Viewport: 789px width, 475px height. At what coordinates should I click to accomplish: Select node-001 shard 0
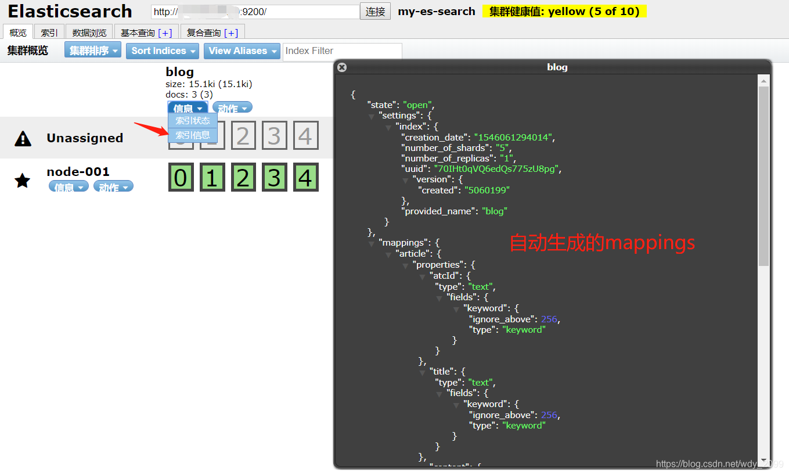tap(181, 177)
